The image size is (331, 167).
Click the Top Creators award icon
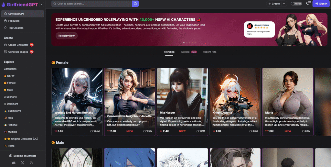tap(5, 28)
